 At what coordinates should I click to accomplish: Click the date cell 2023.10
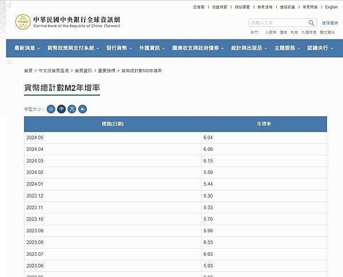point(113,219)
